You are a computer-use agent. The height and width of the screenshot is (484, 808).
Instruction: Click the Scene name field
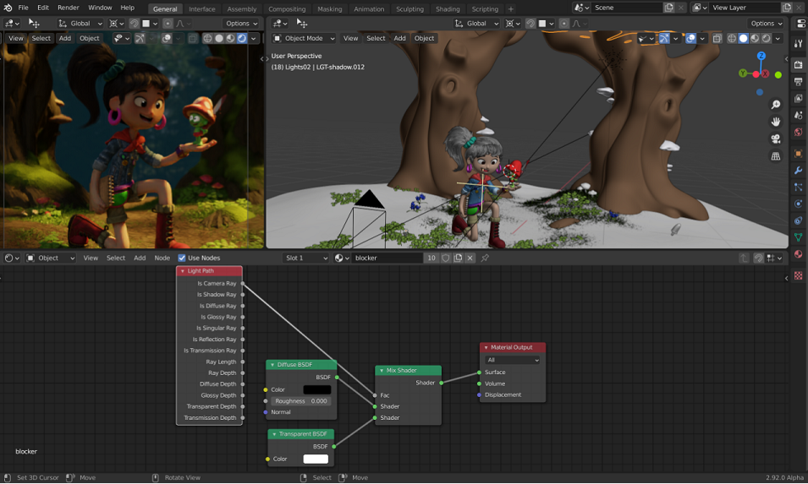[x=627, y=8]
